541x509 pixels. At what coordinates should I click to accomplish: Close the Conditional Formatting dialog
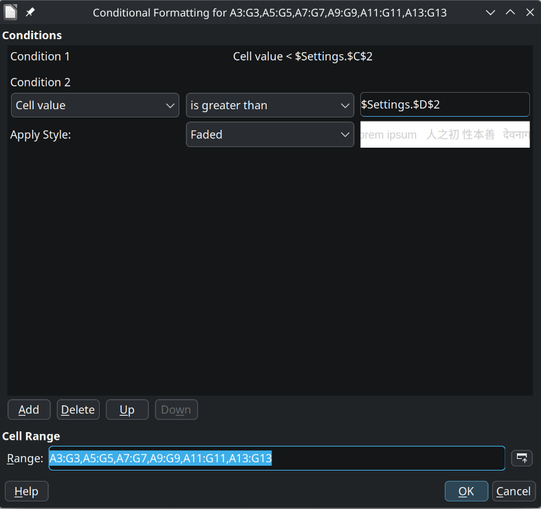click(x=530, y=12)
